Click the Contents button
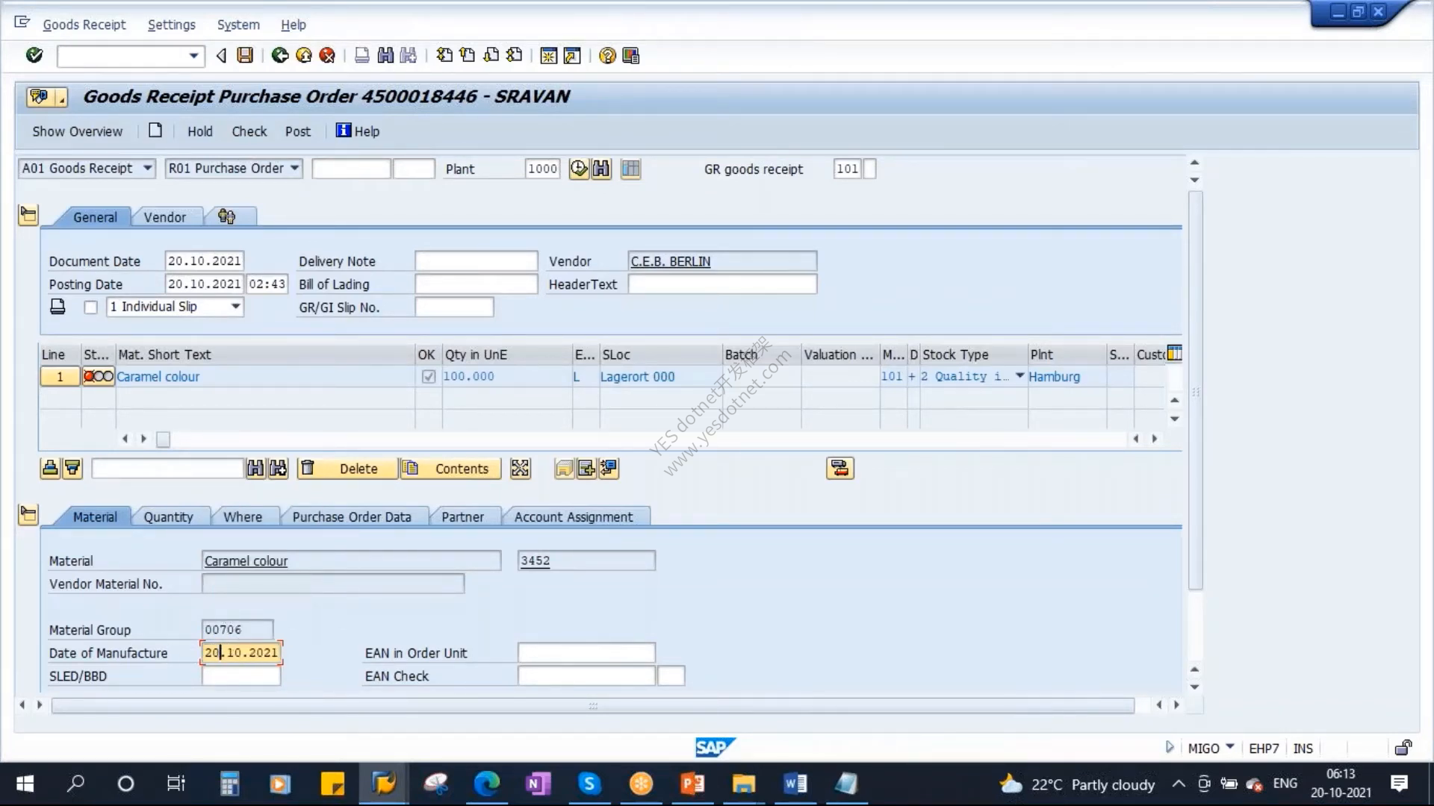Screen dimensions: 1434x806 450,469
